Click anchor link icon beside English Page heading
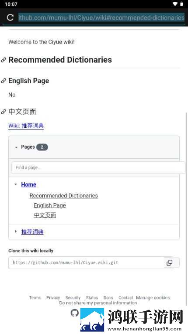 coord(3,81)
